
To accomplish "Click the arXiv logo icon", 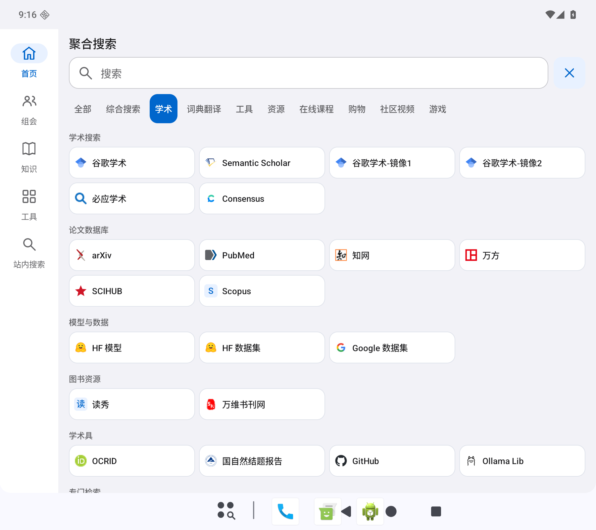I will point(81,255).
